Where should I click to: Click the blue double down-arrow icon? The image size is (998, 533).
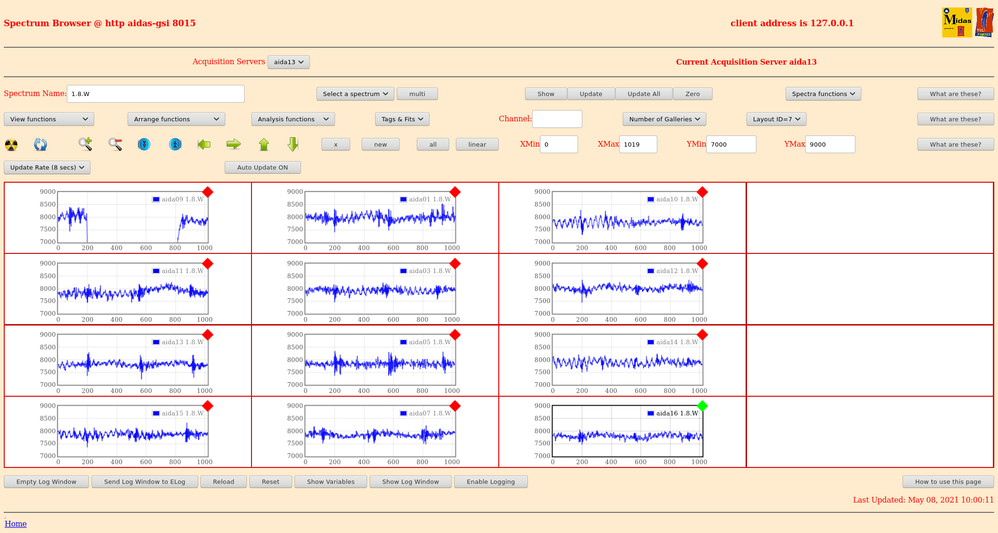coord(144,144)
